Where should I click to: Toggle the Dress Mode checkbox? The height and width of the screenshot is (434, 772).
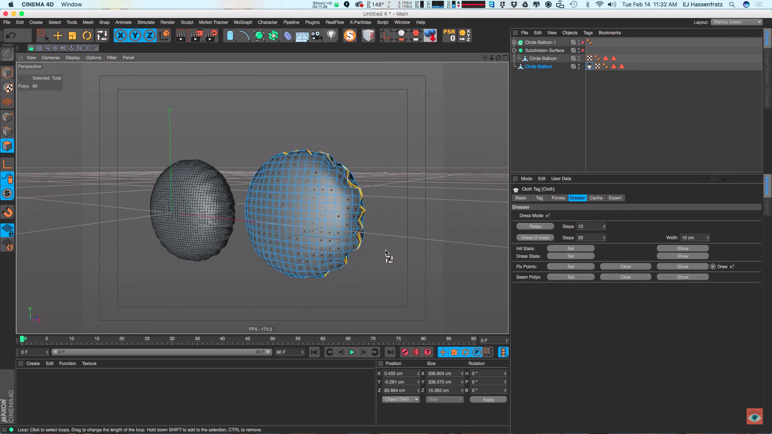548,215
